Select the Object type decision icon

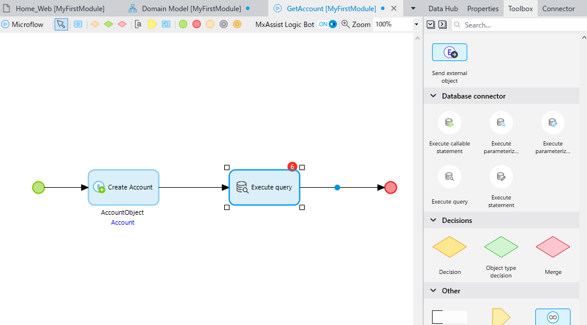click(x=501, y=247)
